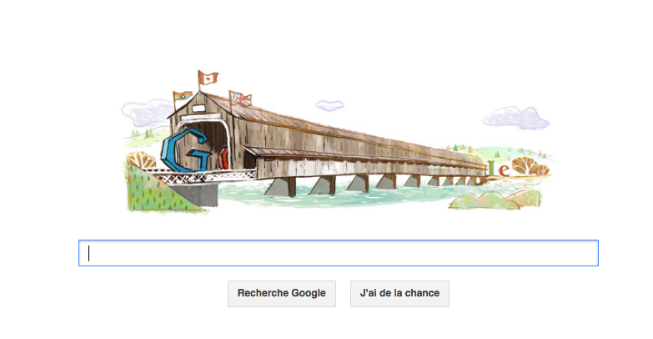Image resolution: width=653 pixels, height=339 pixels.
Task: Focus the Google search text field
Action: pyautogui.click(x=338, y=253)
